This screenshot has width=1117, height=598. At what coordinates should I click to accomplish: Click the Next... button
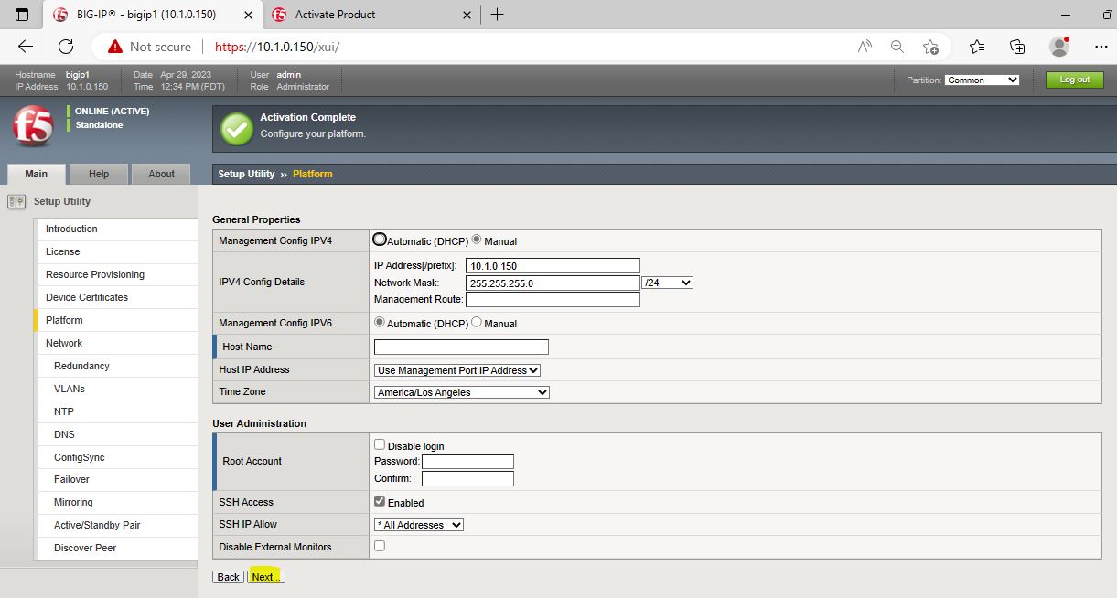[x=266, y=577]
